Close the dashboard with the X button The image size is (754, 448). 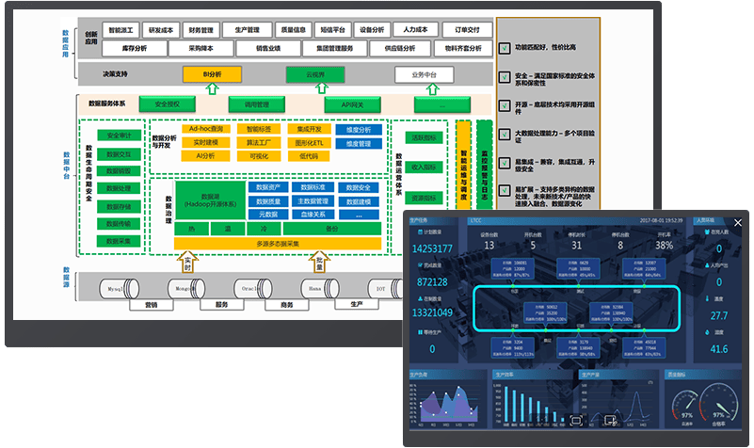tap(738, 222)
